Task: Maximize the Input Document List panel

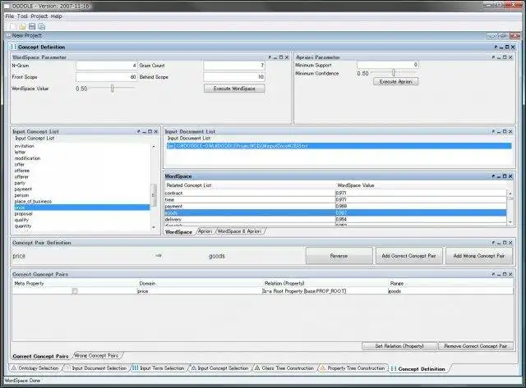Action: point(505,131)
